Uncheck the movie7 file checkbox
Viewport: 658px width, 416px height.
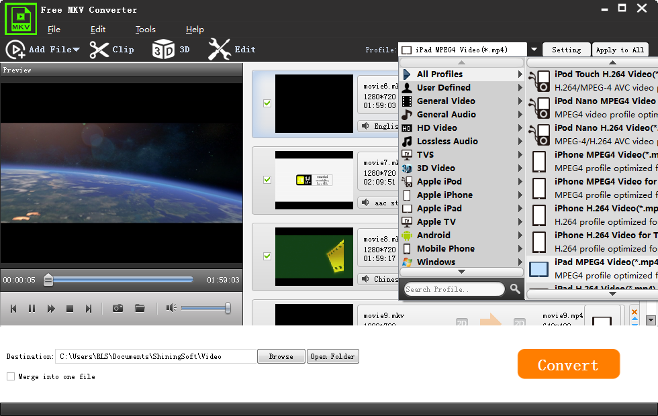pyautogui.click(x=267, y=180)
